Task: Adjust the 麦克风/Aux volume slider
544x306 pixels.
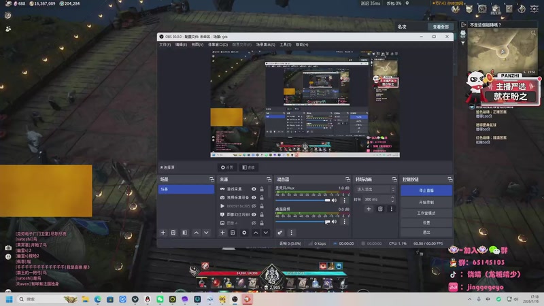Action: (302, 200)
